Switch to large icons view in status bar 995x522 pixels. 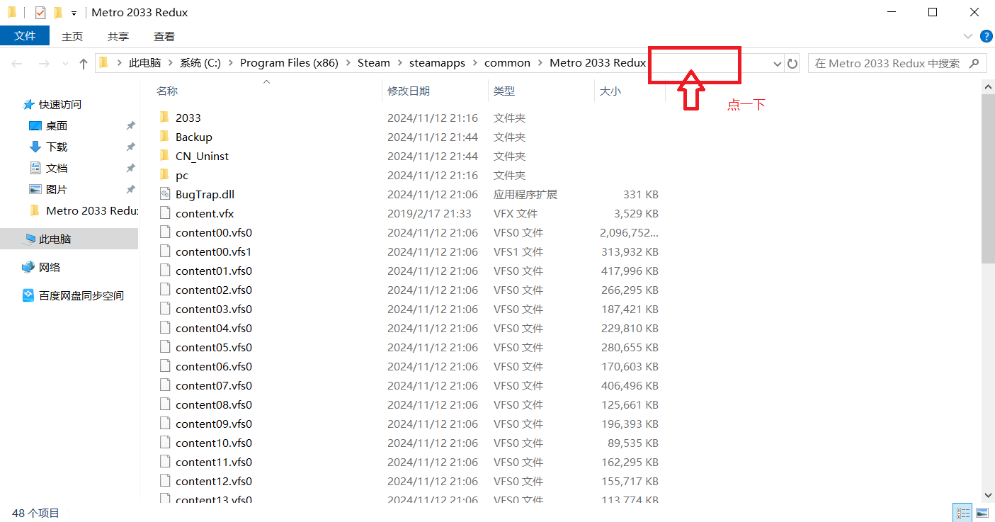coord(982,513)
